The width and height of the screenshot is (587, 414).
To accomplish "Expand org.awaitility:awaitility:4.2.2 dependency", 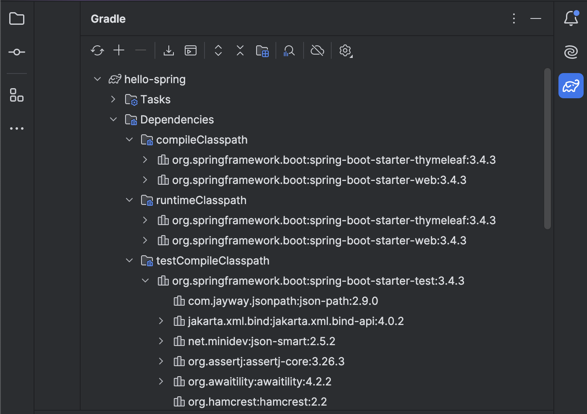I will click(161, 381).
